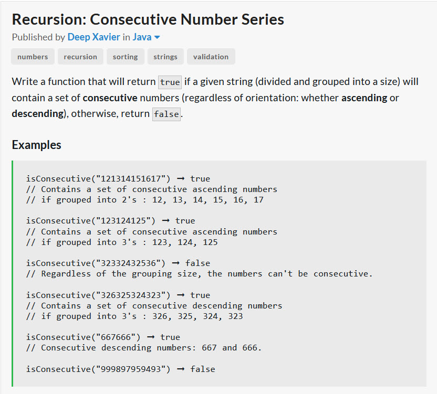Click the bold word ascending in description
Image resolution: width=437 pixels, height=394 pixels.
364,98
